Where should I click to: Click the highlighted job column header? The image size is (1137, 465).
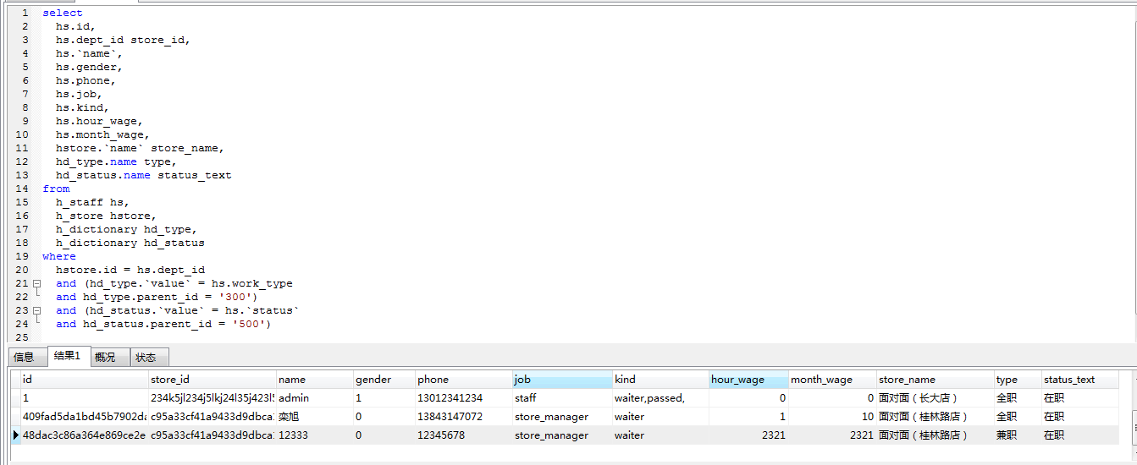point(562,380)
